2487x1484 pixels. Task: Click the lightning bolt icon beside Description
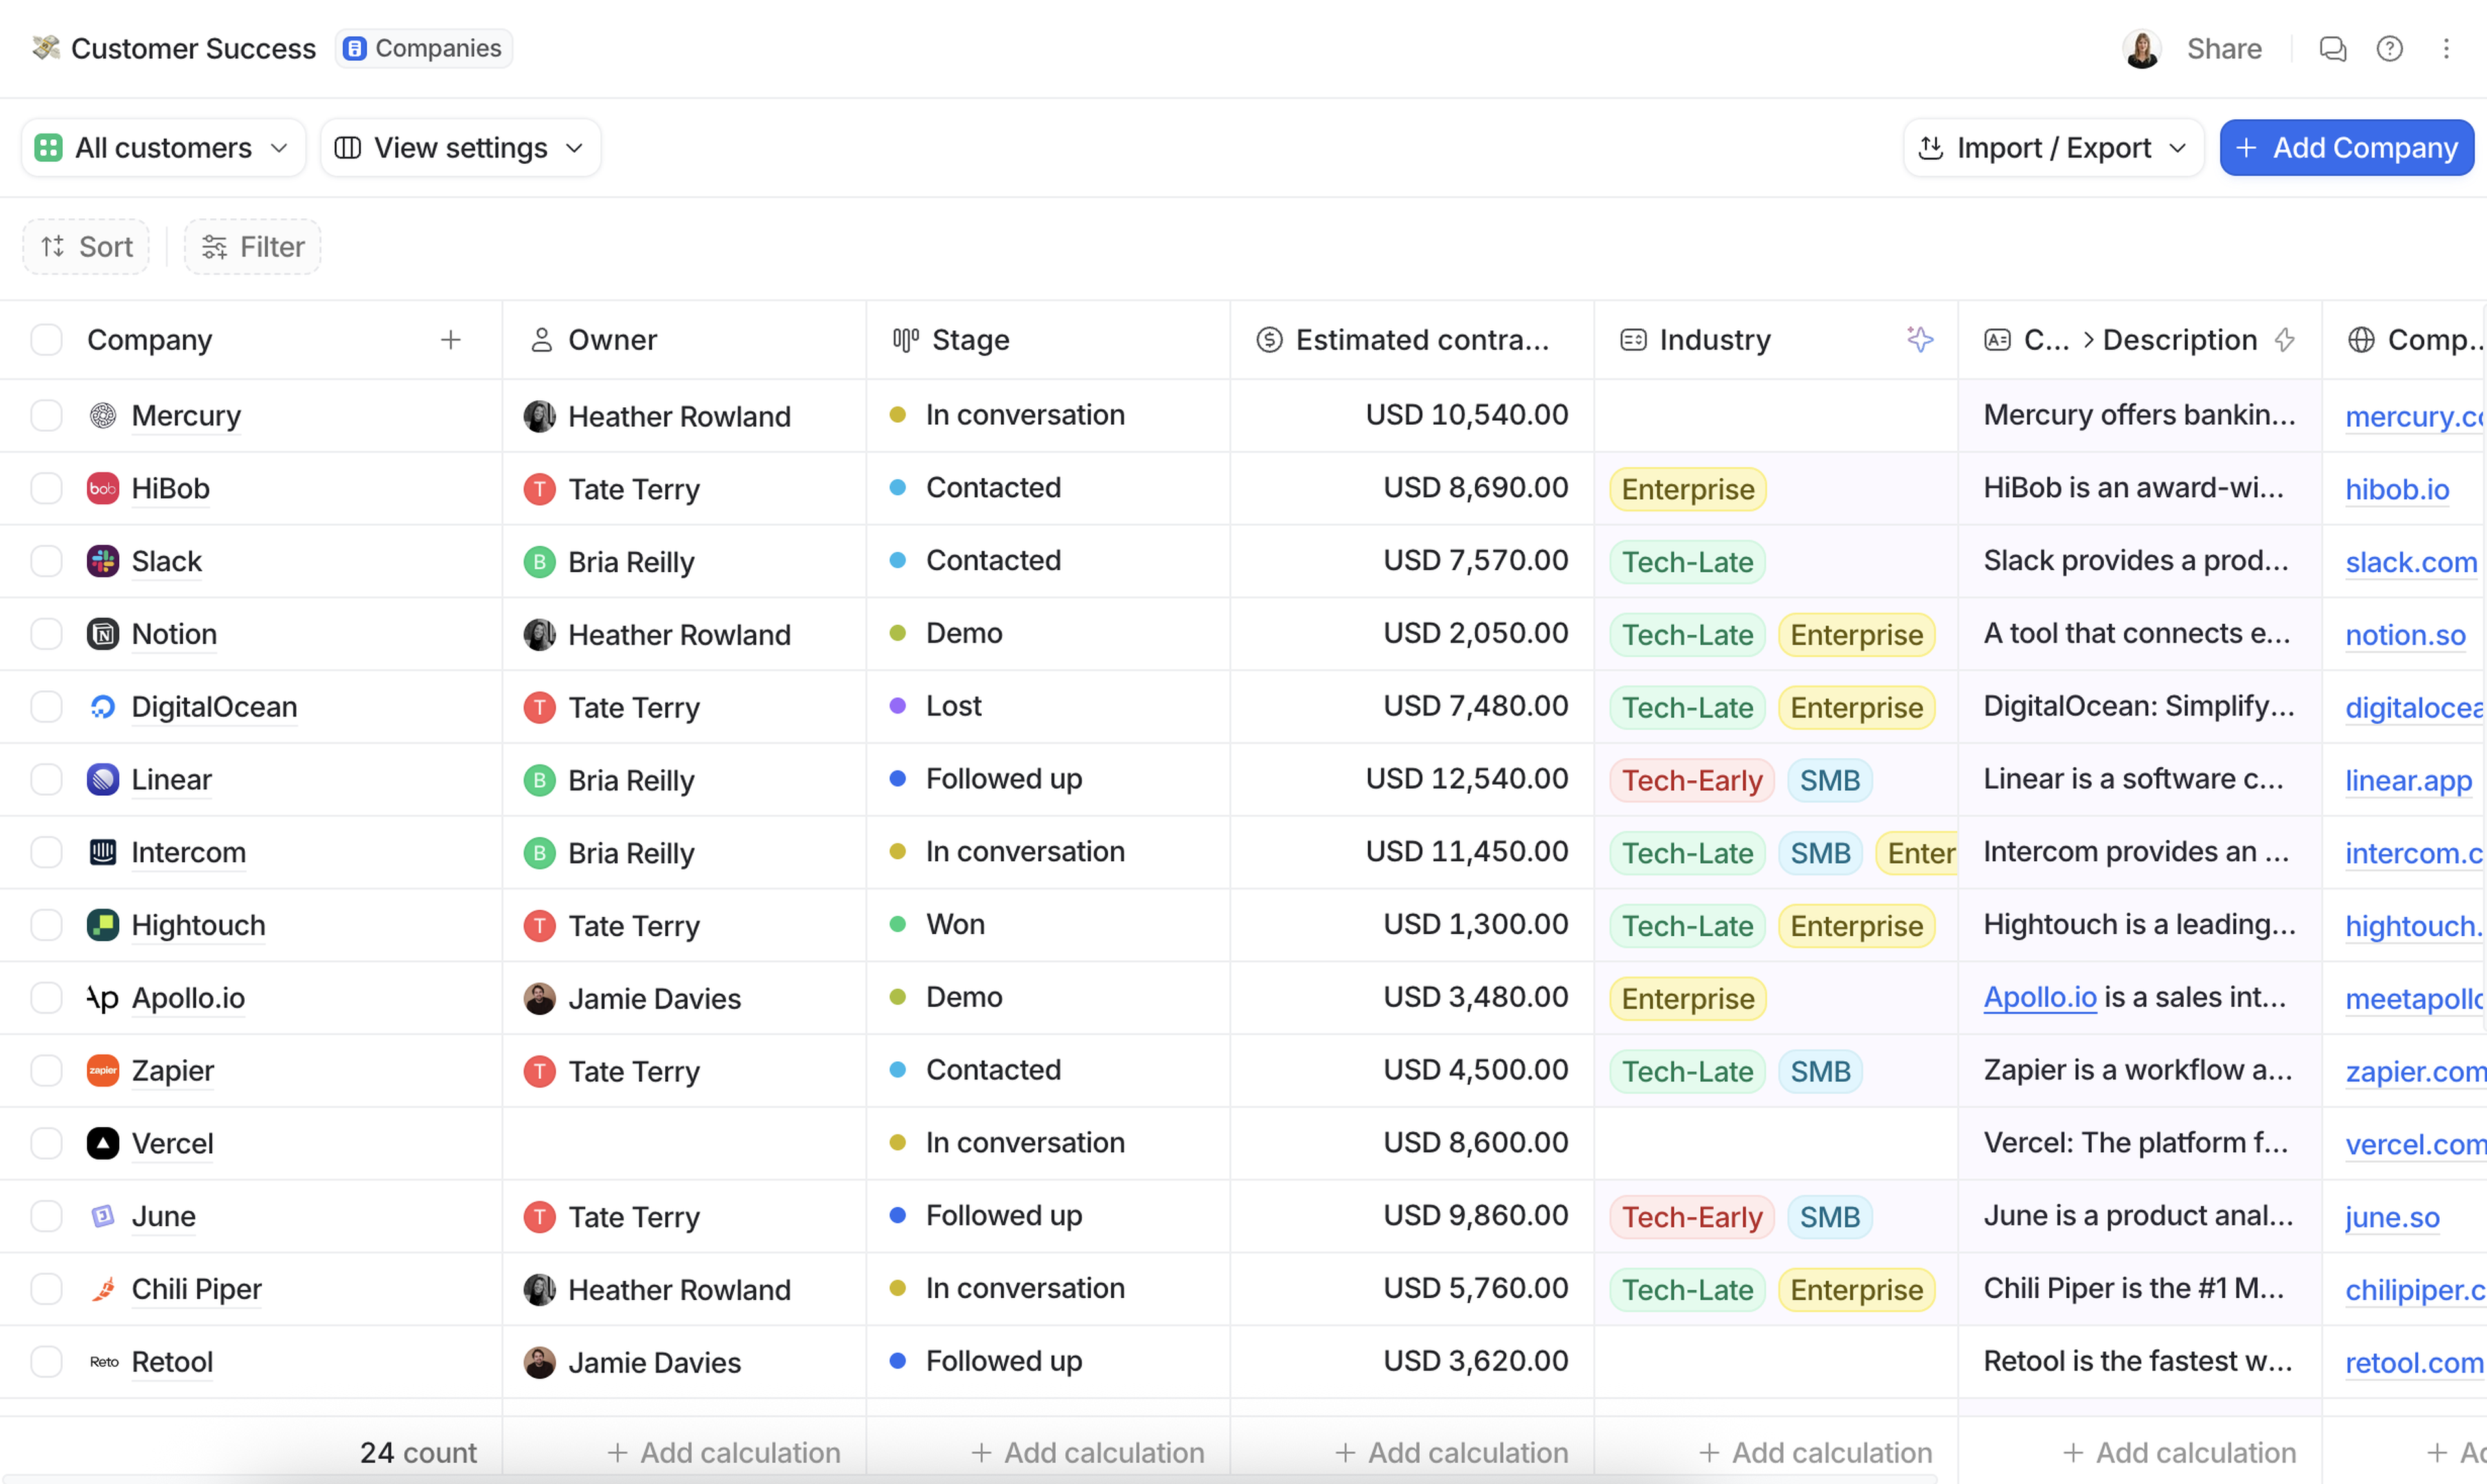tap(2284, 340)
